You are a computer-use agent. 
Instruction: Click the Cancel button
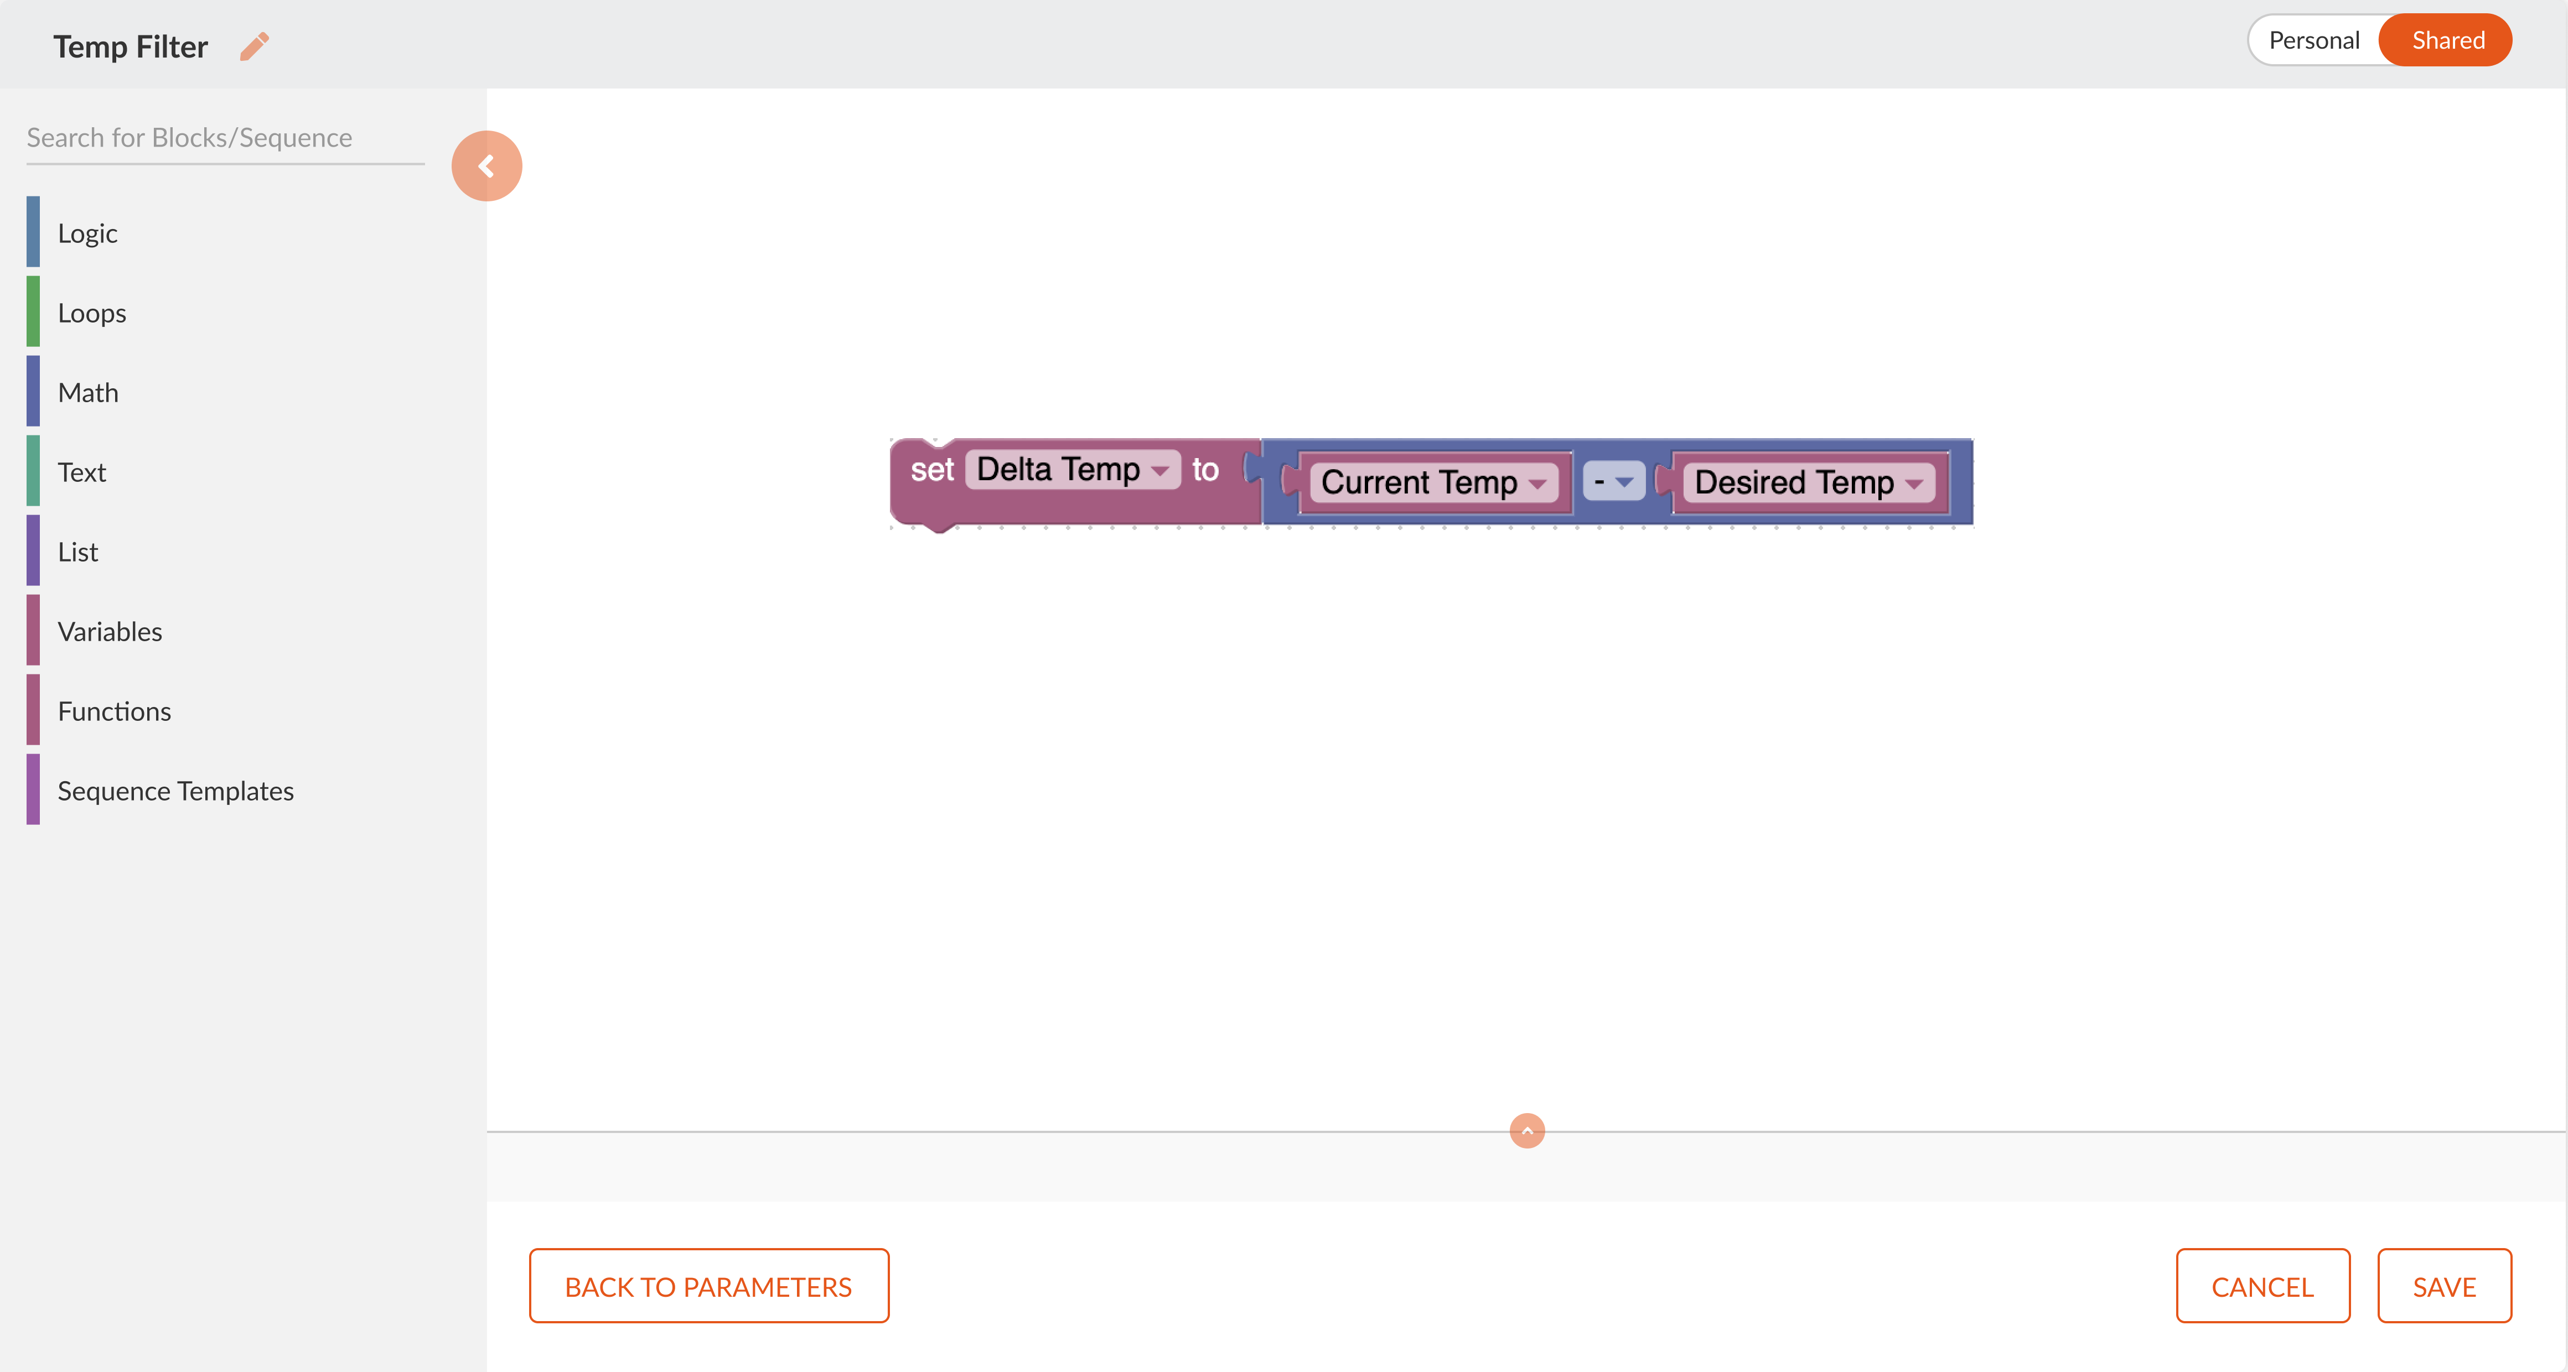coord(2262,1286)
